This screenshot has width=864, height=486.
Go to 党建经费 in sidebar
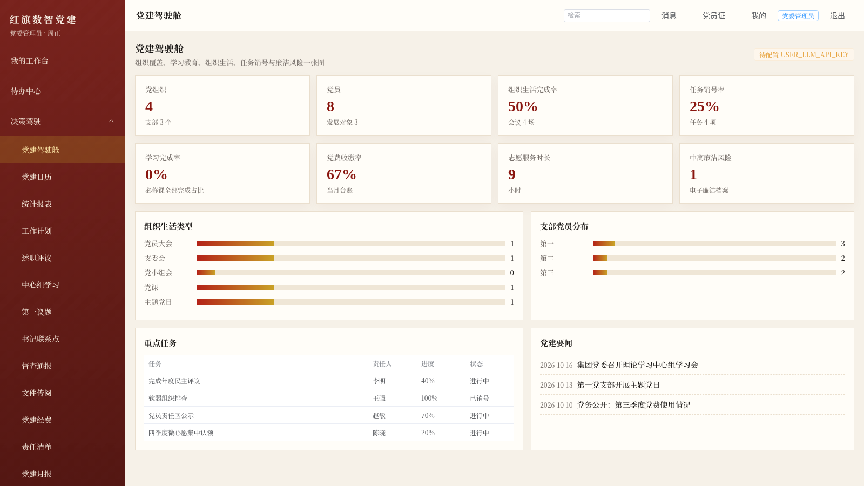click(63, 420)
